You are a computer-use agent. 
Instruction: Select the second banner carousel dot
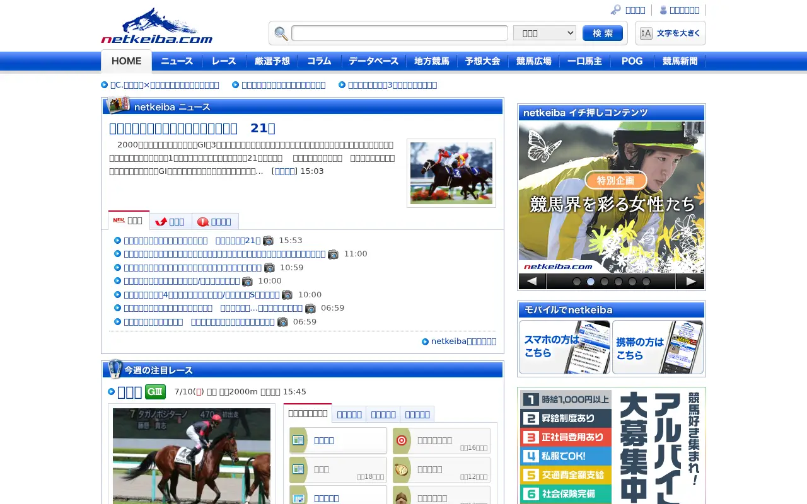pyautogui.click(x=591, y=282)
